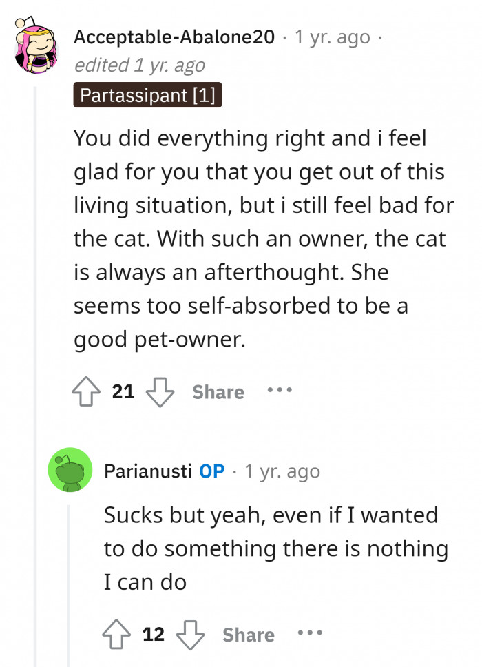Click Parianusti's green Snoo avatar

tap(70, 470)
